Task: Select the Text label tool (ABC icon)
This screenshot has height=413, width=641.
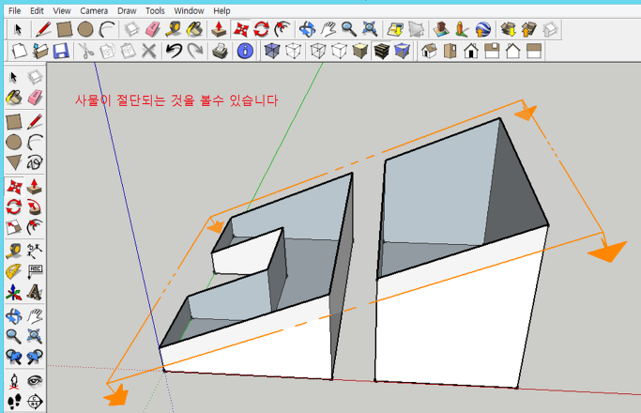Action: pos(35,271)
